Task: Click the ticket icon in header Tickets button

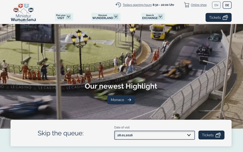Action: coord(225,17)
